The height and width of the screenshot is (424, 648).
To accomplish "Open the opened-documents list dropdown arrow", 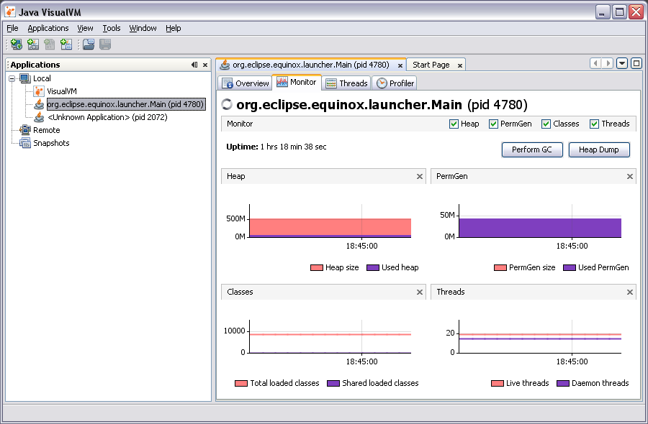I will tap(622, 63).
